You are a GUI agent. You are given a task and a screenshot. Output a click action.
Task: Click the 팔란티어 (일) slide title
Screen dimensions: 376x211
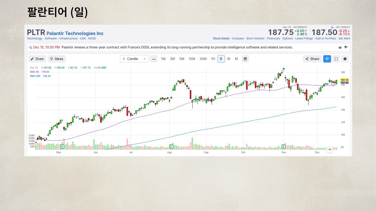58,12
